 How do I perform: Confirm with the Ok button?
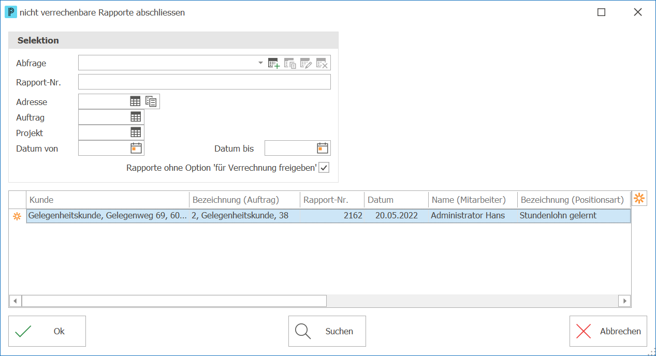(x=47, y=331)
